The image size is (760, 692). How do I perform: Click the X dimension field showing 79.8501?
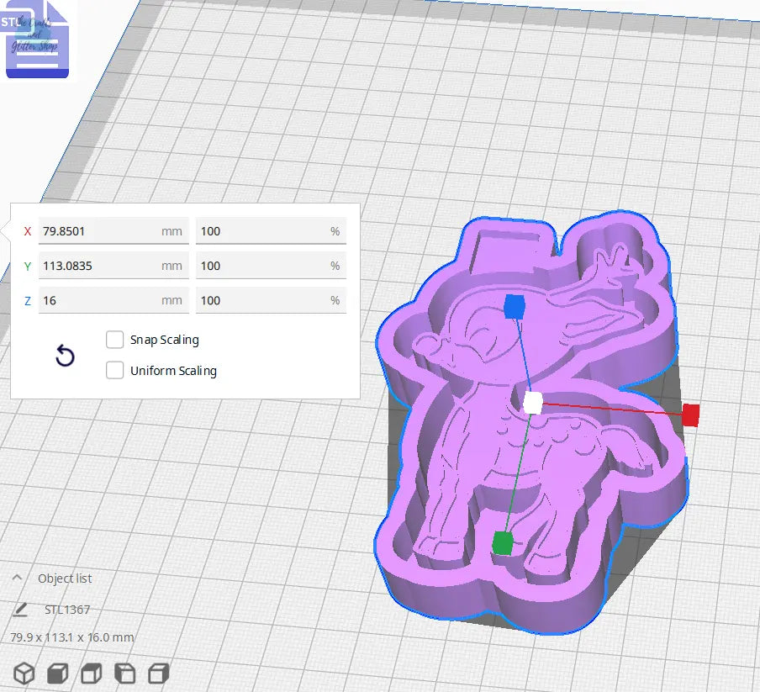pos(113,230)
